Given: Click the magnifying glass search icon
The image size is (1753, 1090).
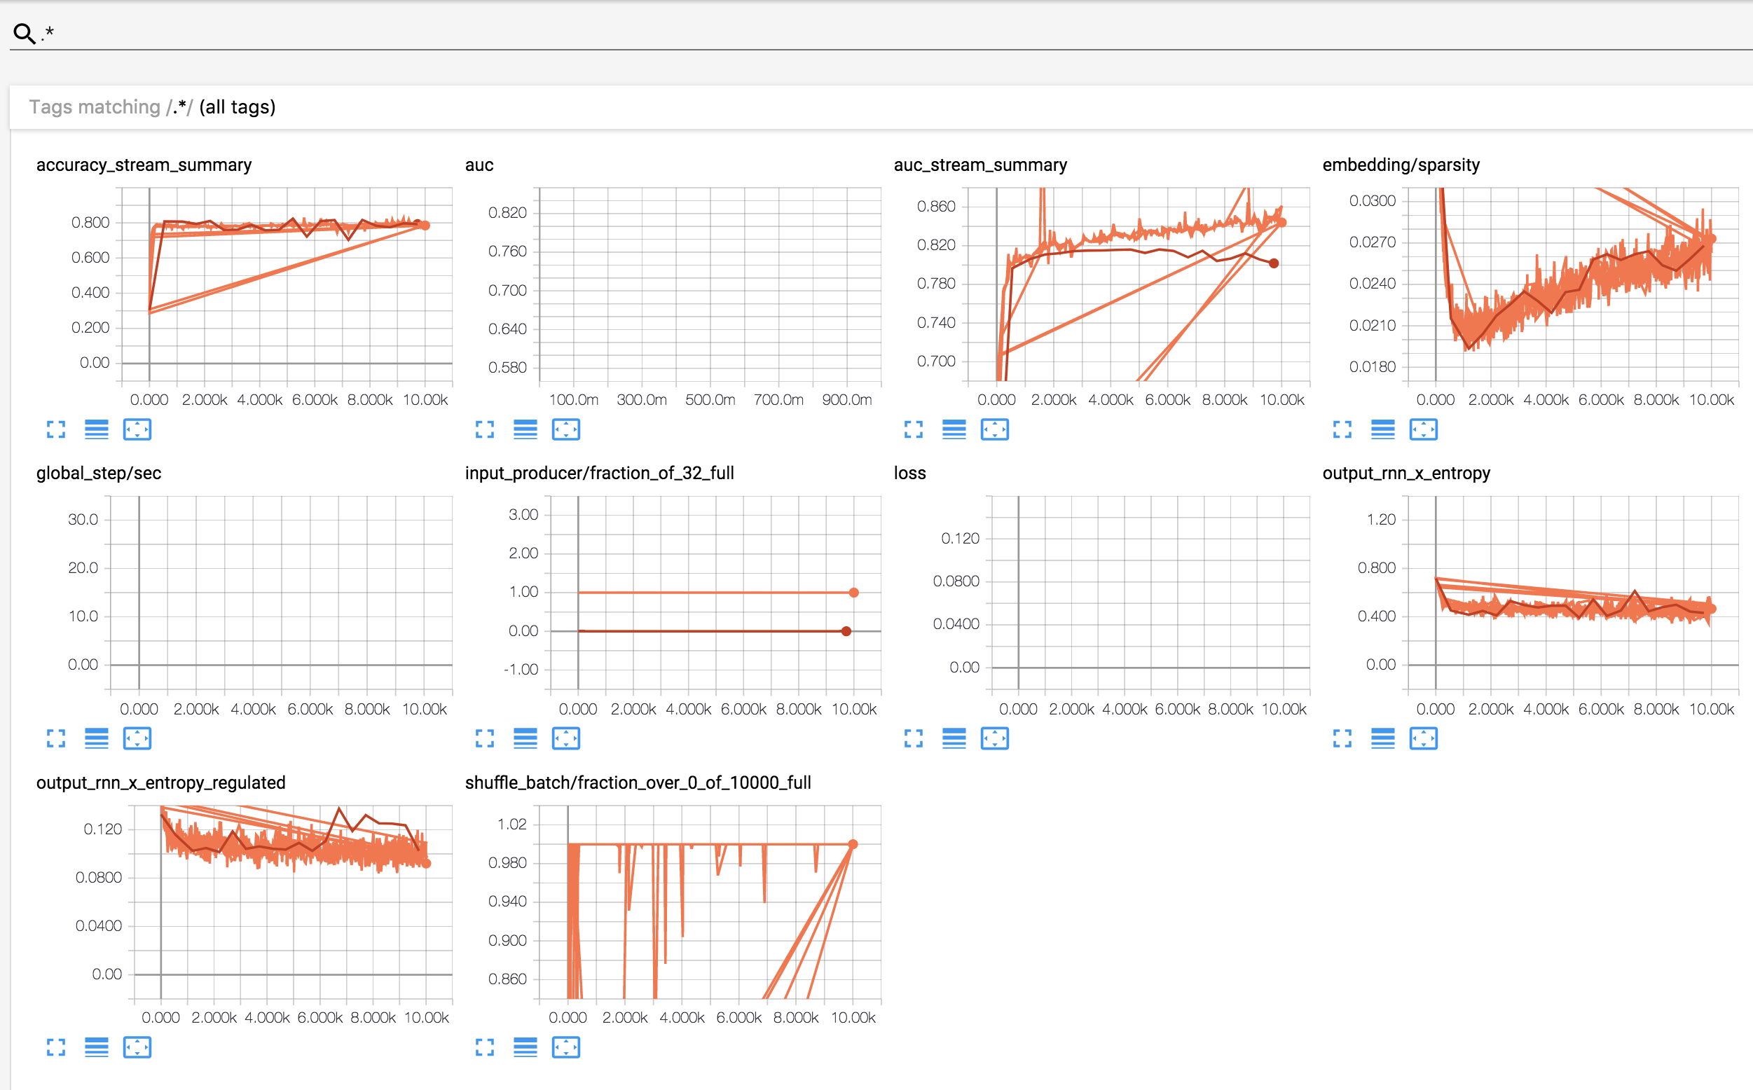Looking at the screenshot, I should click(24, 32).
